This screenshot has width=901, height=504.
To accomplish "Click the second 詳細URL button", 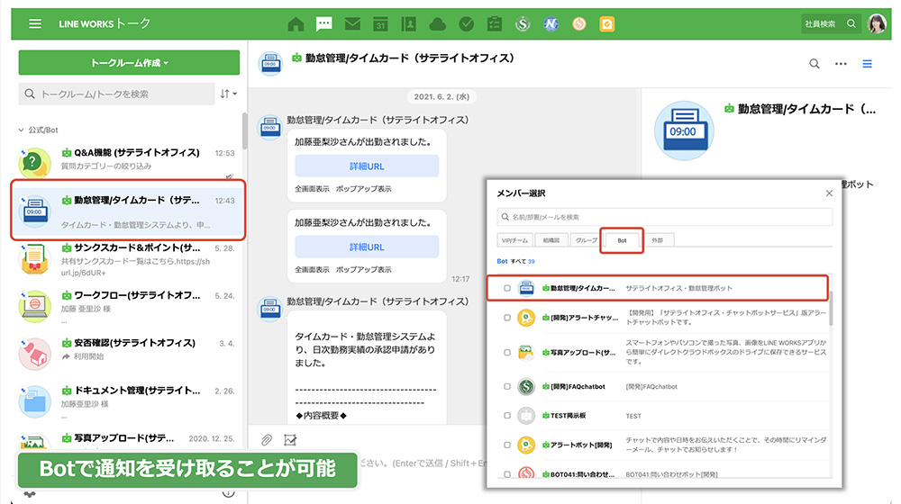I will [367, 247].
